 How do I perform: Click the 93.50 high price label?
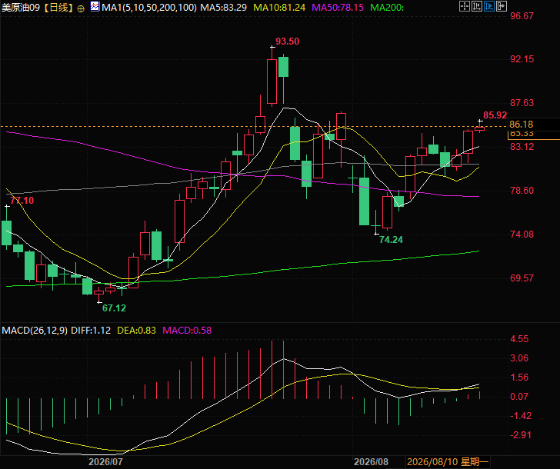click(287, 42)
